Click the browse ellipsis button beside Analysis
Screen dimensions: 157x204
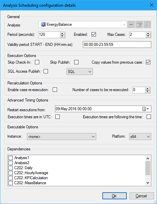(131, 24)
